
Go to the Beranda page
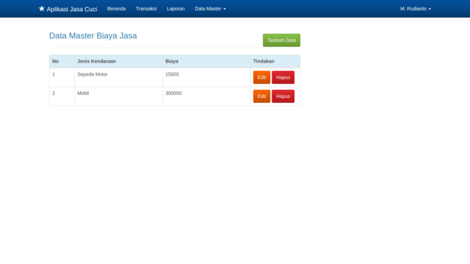click(x=116, y=9)
